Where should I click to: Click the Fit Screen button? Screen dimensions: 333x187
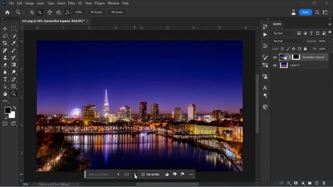tap(96, 12)
